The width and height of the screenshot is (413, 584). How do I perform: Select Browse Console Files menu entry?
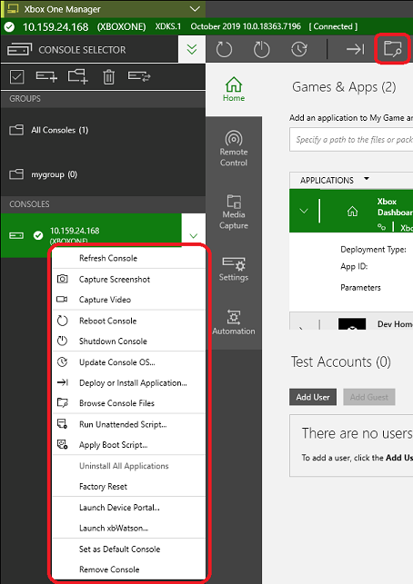[128, 403]
